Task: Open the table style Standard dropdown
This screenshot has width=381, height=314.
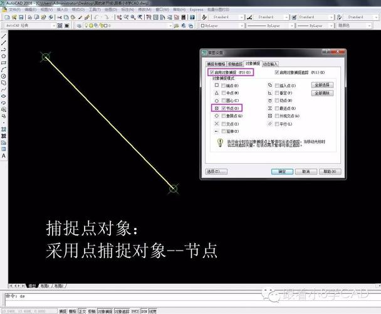Action: pyautogui.click(x=316, y=18)
